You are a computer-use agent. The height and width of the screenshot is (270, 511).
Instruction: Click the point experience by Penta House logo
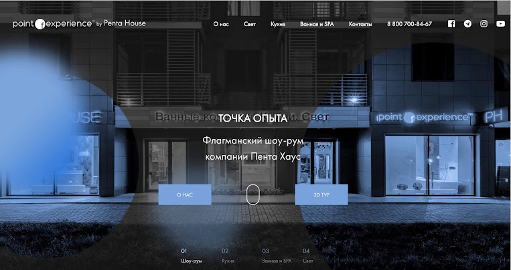coord(79,24)
